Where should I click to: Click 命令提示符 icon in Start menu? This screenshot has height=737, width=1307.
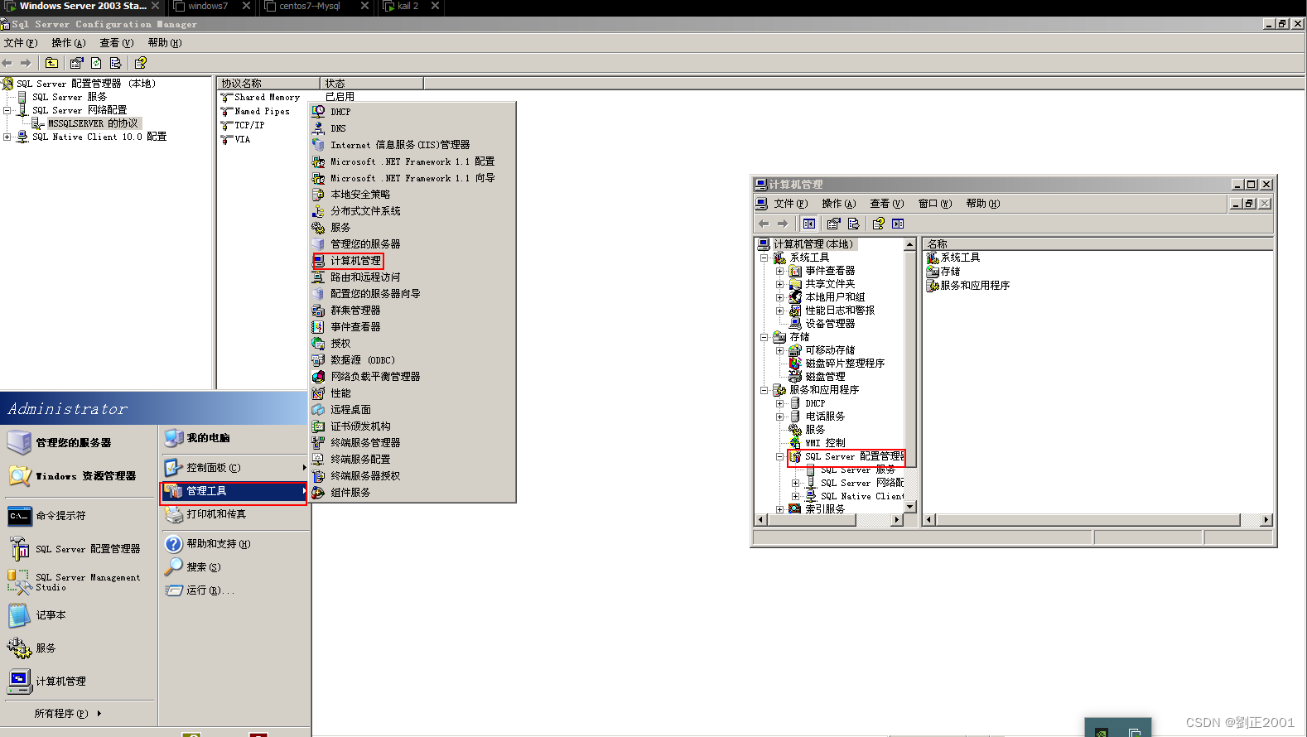19,516
